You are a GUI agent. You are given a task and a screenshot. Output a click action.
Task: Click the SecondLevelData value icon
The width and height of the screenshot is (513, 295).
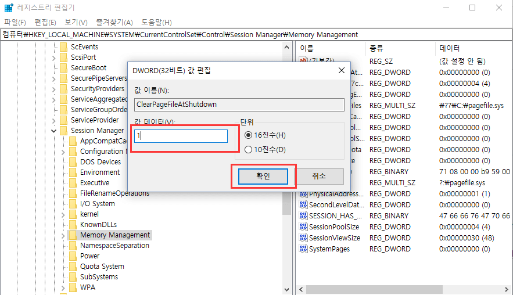pyautogui.click(x=303, y=204)
